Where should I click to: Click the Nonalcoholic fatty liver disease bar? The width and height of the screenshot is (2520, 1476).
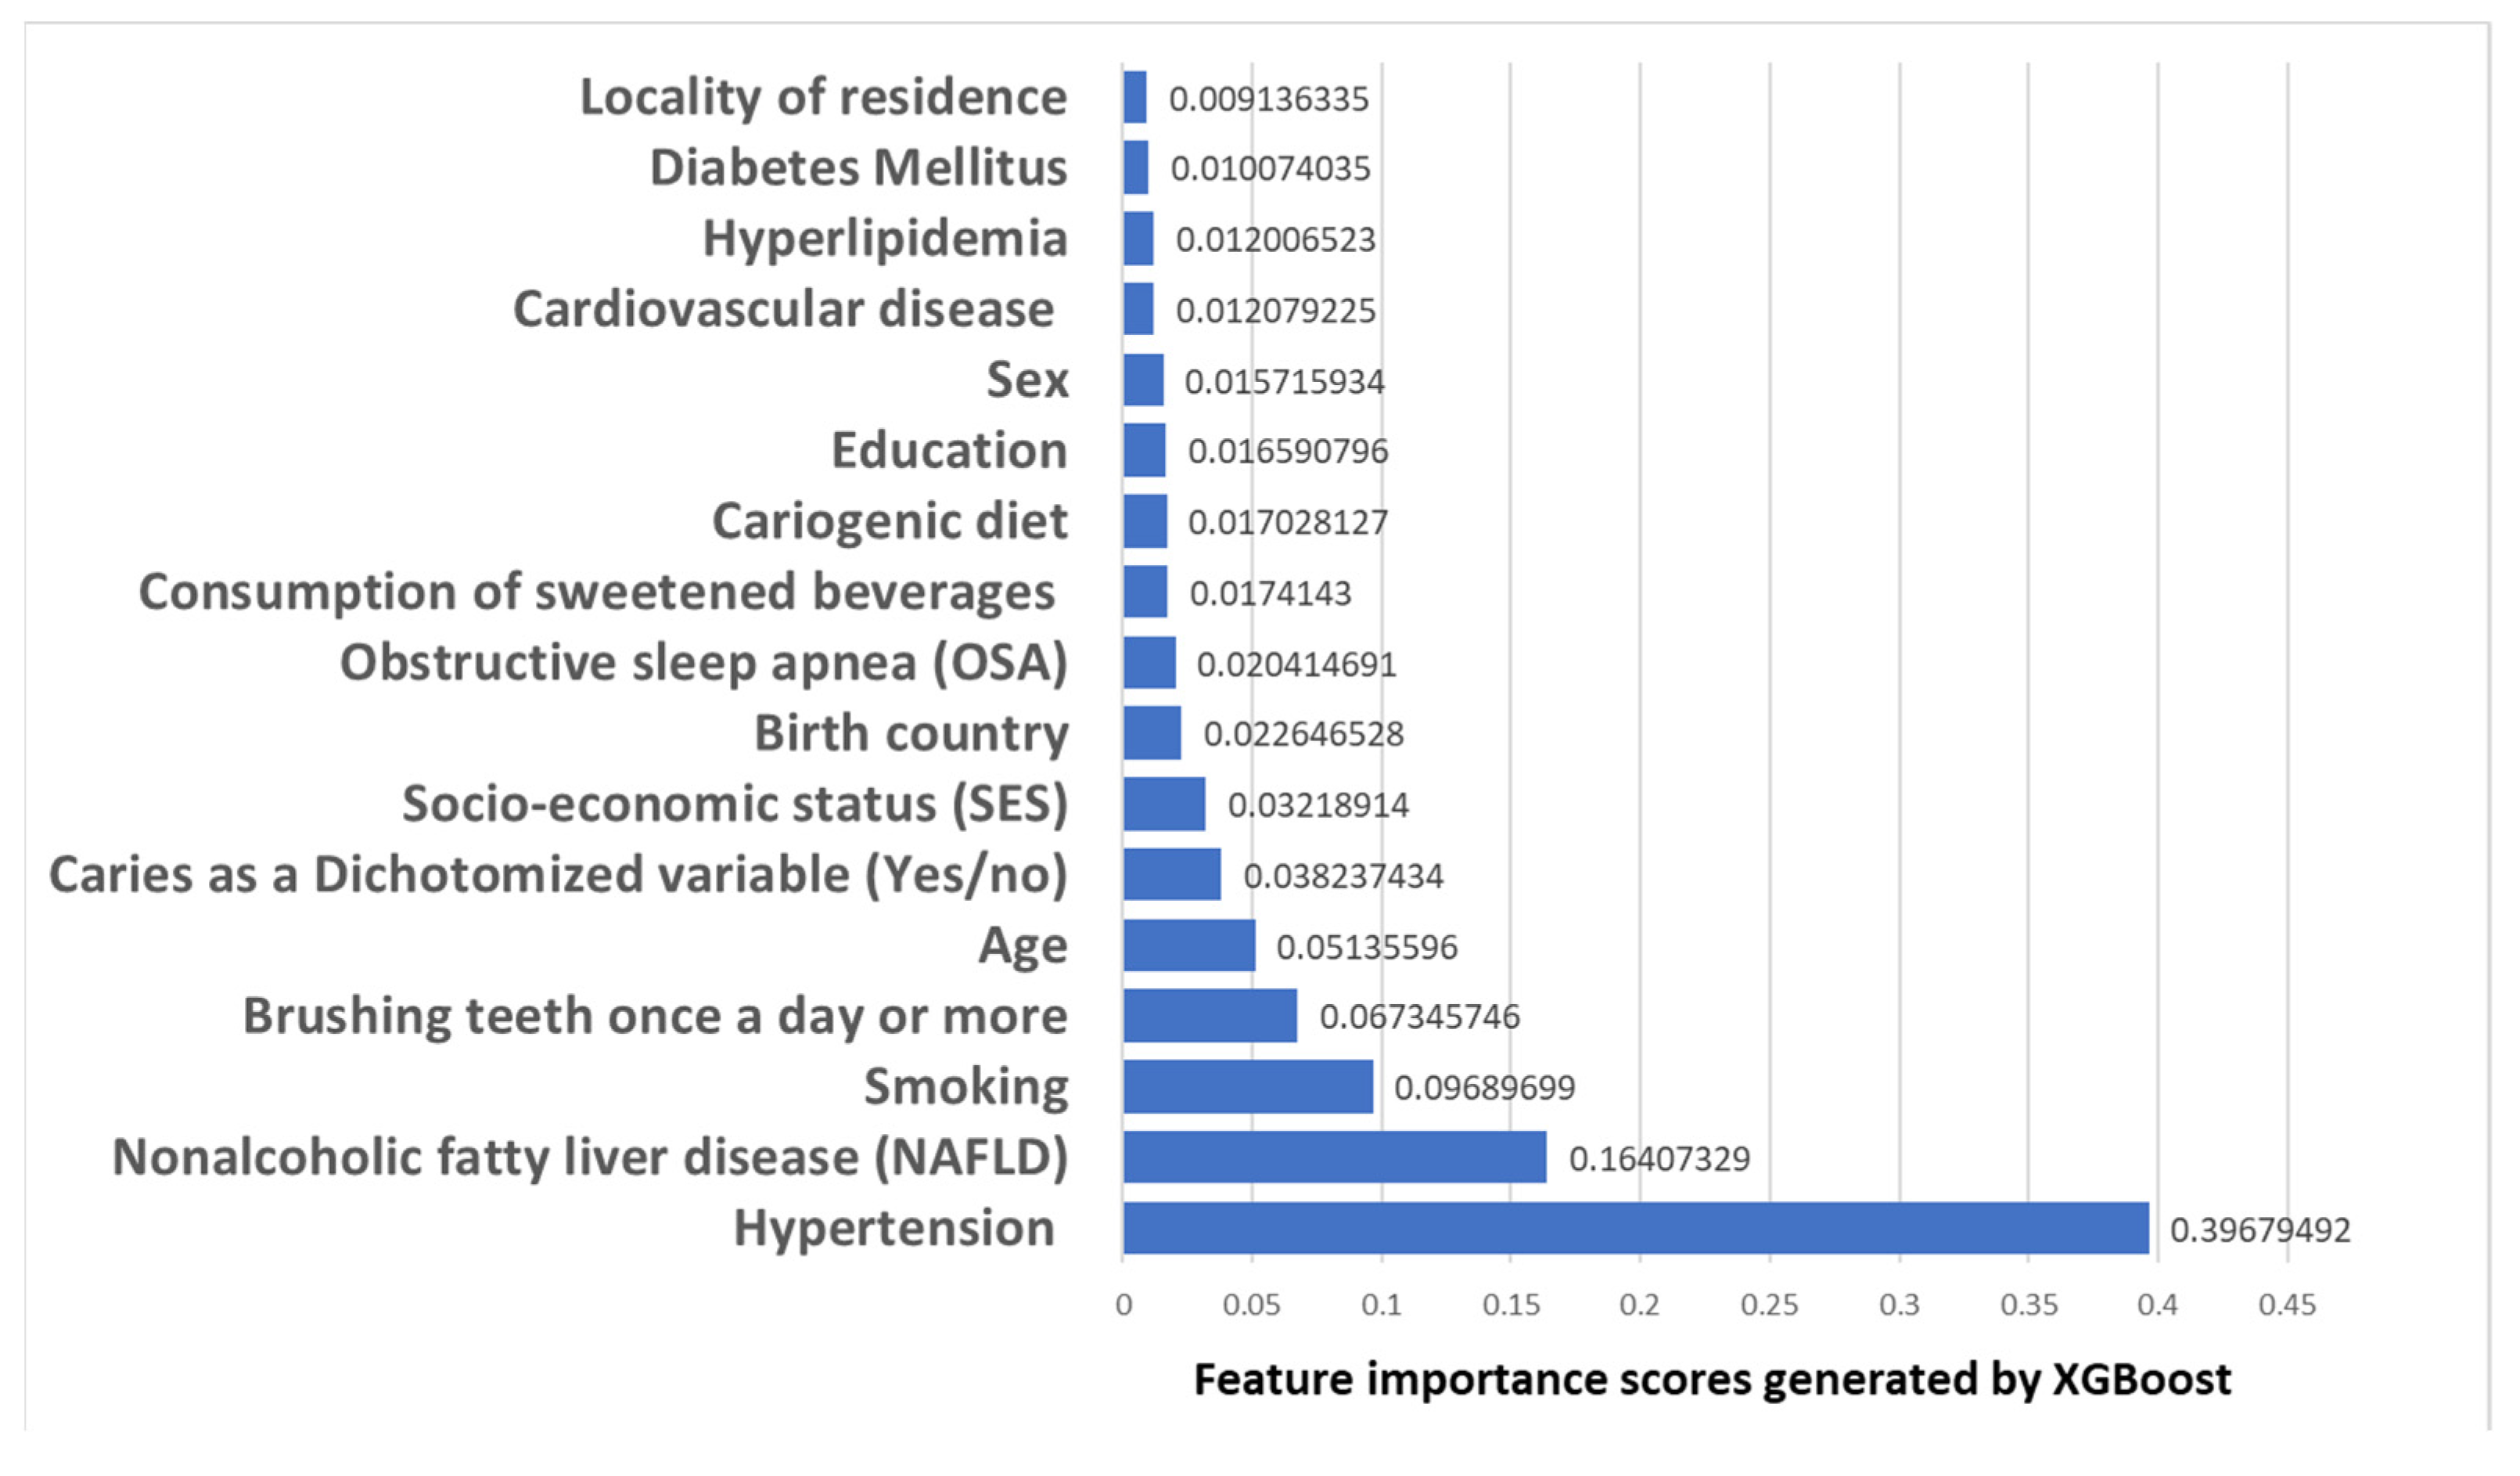(x=1334, y=1157)
